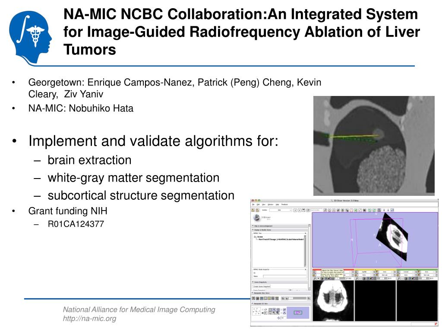442x332 pixels.
Task: Click the 3D view axis orientation widget
Action: coord(256,311)
